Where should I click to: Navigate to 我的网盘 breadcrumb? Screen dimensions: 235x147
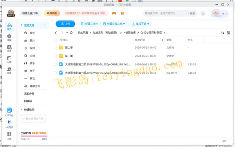[x=83, y=33]
